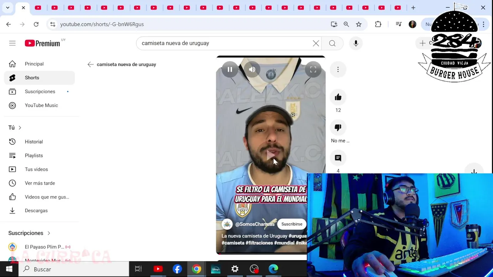Click the address bar URL
This screenshot has height=277, width=493.
tap(102, 24)
